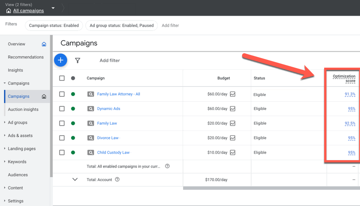Screen dimensions: 360x206
Task: Open the All campaigns view dropdown arrow
Action: 53,8
